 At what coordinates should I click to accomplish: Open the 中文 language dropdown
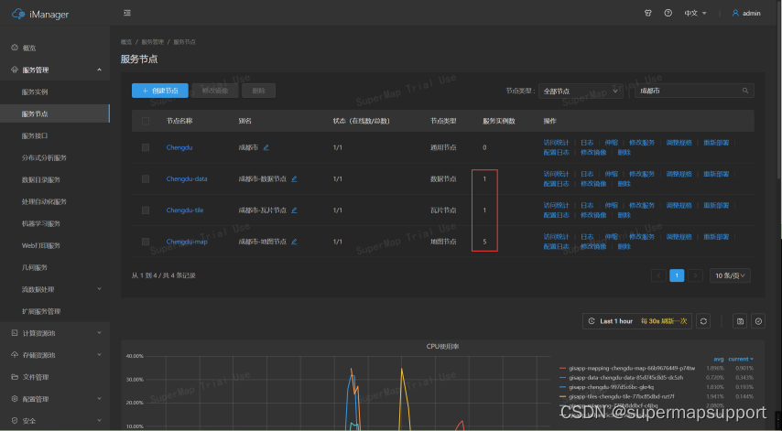(695, 13)
